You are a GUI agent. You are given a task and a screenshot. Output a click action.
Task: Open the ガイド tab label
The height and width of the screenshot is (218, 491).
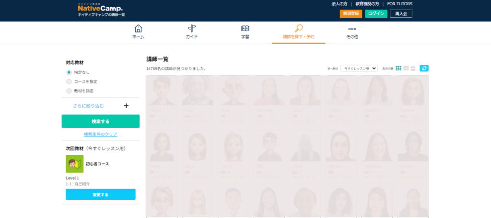pyautogui.click(x=192, y=37)
